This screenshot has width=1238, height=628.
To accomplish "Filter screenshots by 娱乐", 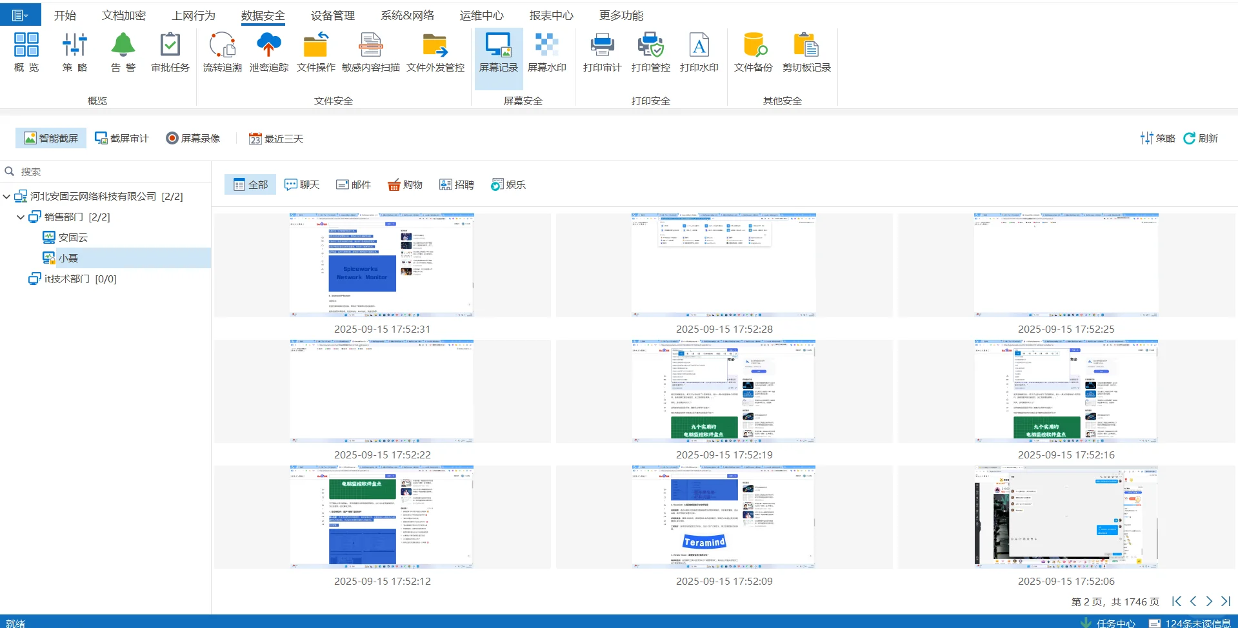I will [508, 184].
